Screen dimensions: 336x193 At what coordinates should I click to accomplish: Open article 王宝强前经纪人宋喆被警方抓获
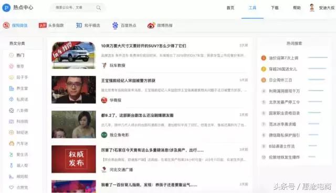point(128,81)
